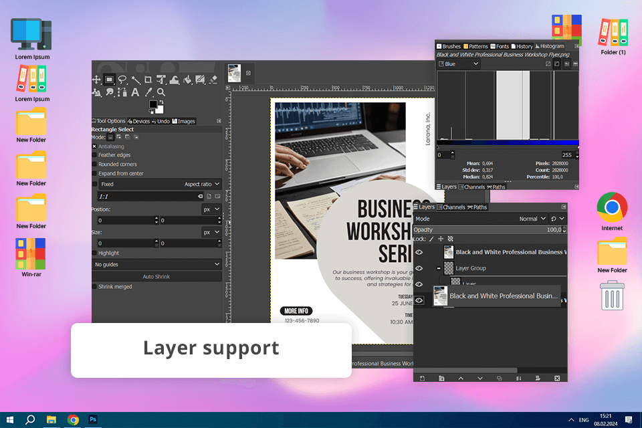The width and height of the screenshot is (642, 428).
Task: Click the white background color swatch
Action: tap(160, 110)
